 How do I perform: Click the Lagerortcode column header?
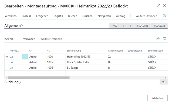tap(135, 51)
